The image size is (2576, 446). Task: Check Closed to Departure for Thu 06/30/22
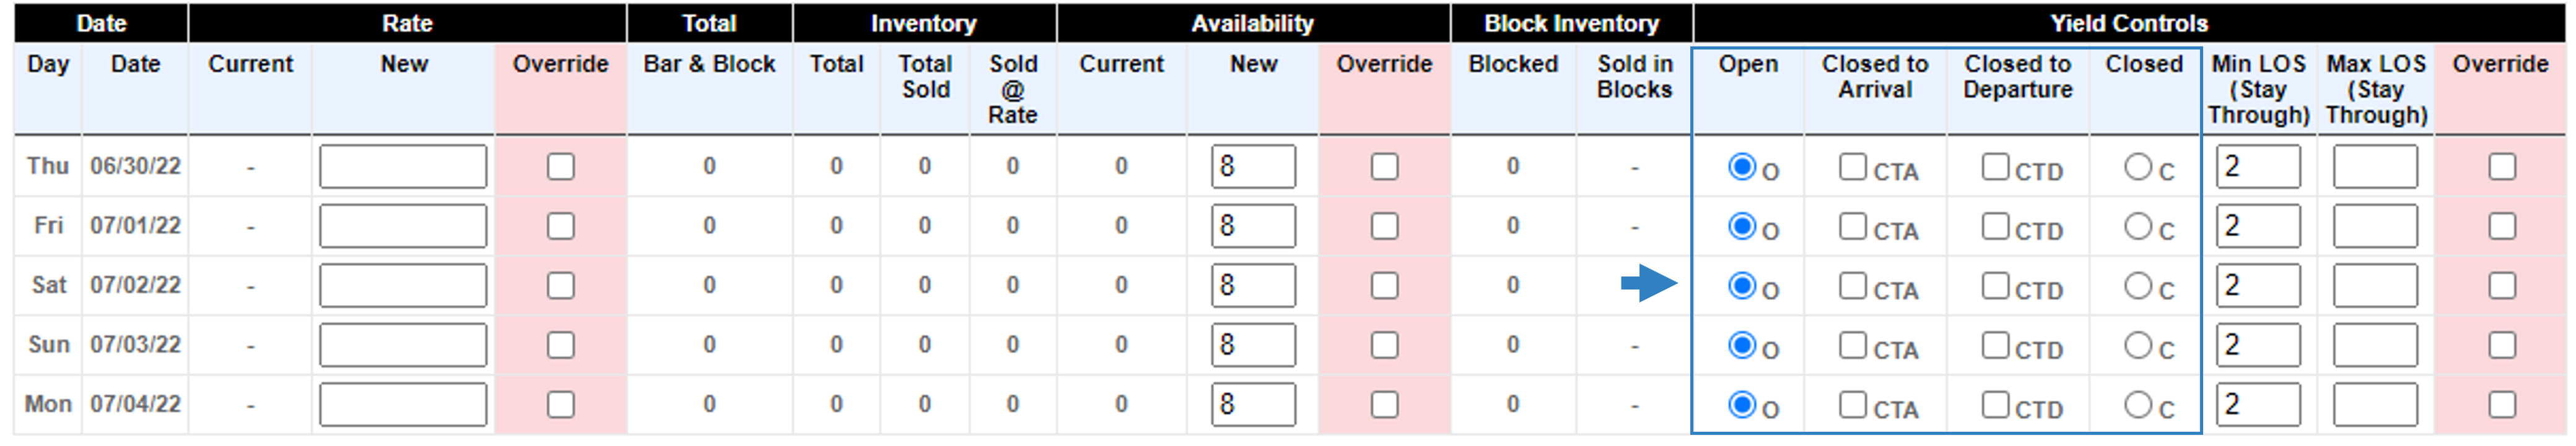click(1995, 166)
